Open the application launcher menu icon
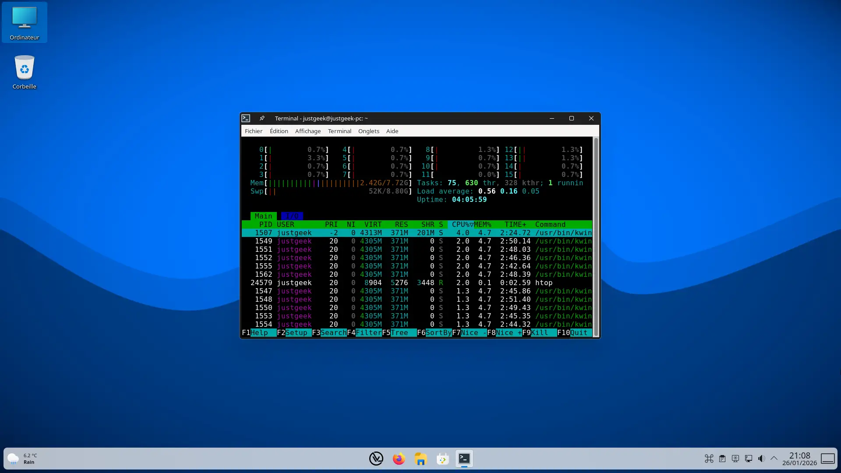841x473 pixels. click(376, 459)
